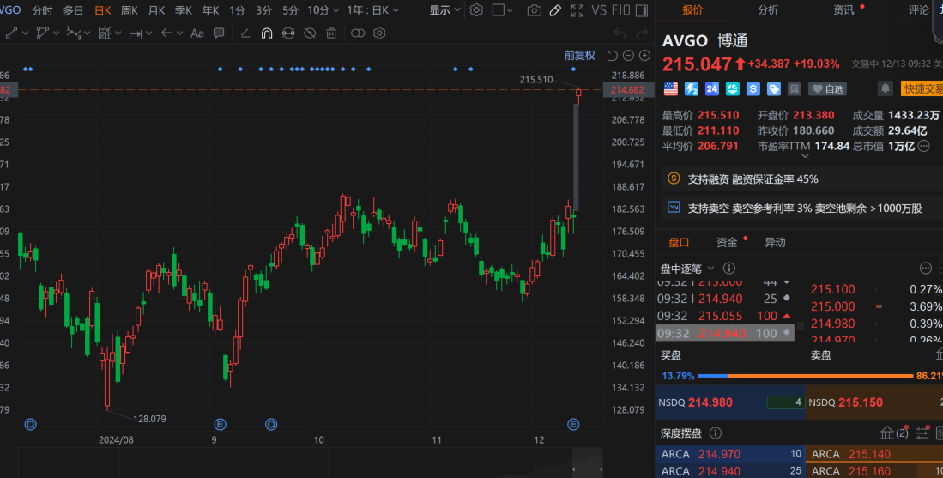
Task: Click 支持融资 margin info row
Action: click(x=802, y=178)
